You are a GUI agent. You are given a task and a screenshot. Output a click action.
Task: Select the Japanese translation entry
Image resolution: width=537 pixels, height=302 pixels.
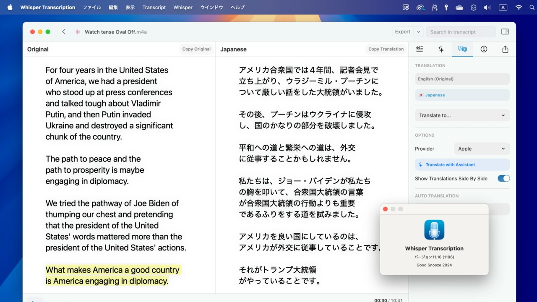pyautogui.click(x=462, y=95)
